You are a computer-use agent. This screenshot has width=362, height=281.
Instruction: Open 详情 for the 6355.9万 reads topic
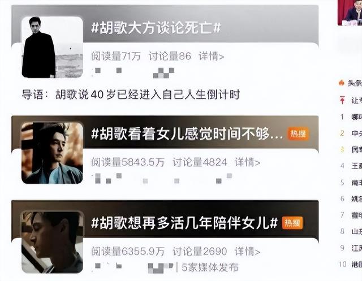(247, 251)
